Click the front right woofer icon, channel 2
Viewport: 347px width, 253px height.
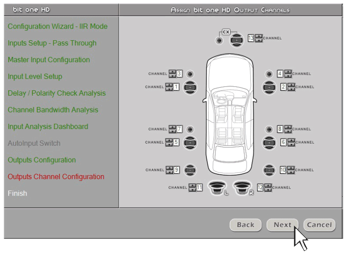pos(269,87)
